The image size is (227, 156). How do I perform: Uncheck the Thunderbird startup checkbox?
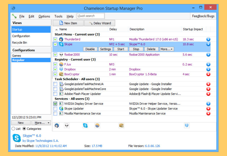pyautogui.click(x=55, y=39)
